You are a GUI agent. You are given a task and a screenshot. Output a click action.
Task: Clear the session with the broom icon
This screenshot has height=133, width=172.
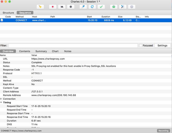40,7
